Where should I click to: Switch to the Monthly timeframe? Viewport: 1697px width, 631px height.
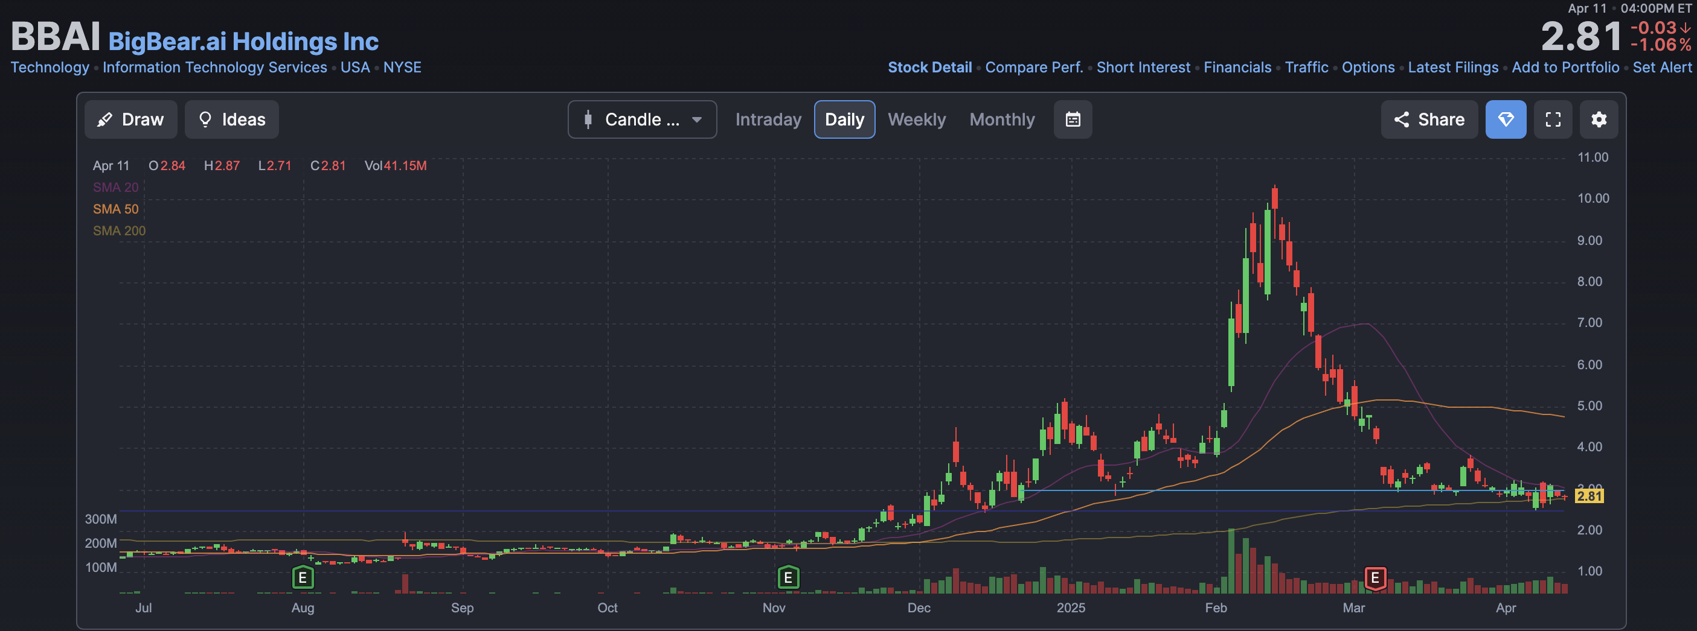coord(1002,120)
